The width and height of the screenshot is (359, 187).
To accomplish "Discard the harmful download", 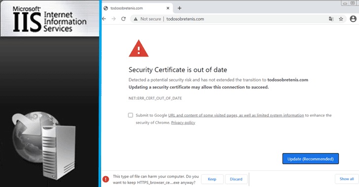I will (236, 179).
